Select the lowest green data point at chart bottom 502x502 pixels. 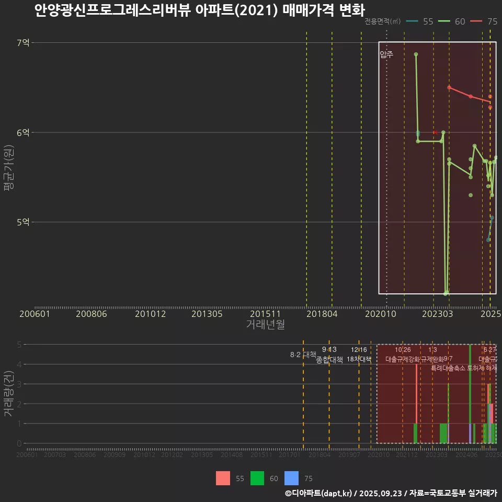[446, 293]
